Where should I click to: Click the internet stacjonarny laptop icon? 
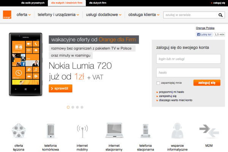114,131
